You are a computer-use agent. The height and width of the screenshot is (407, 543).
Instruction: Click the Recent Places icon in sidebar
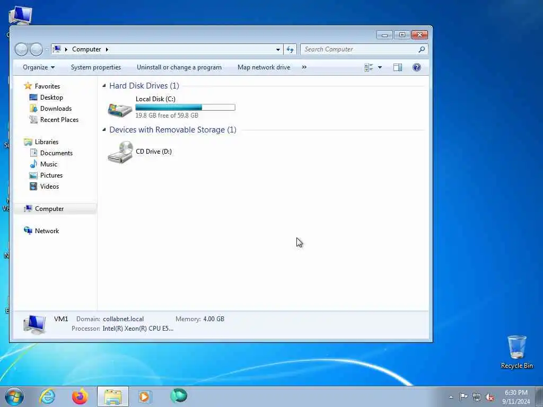[x=33, y=119]
